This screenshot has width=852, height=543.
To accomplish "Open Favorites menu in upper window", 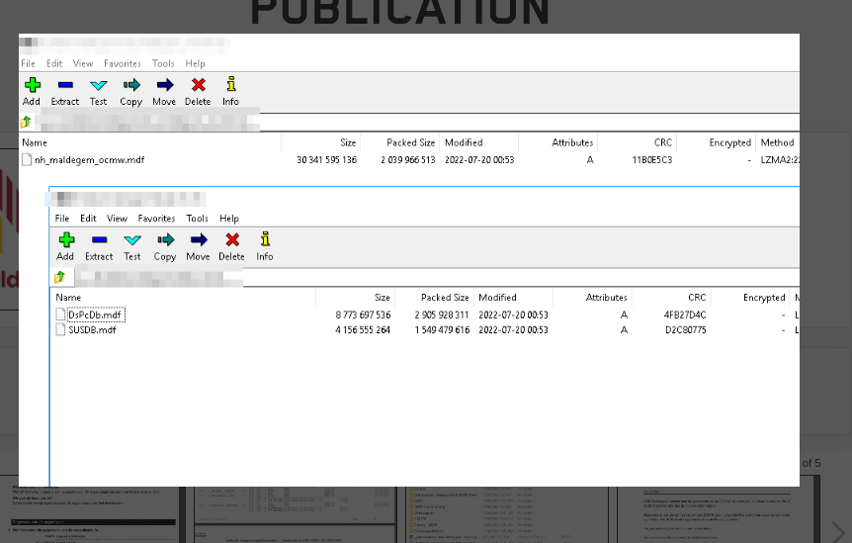I will tap(123, 63).
